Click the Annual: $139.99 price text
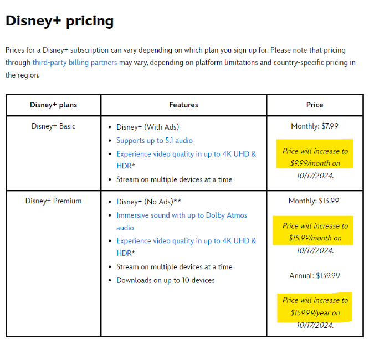Image resolution: width=369 pixels, height=339 pixels. pos(315,275)
